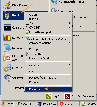Viewport: 97px width, 107px height.
Task: Click the Control Panel label
Action: pos(66,11)
